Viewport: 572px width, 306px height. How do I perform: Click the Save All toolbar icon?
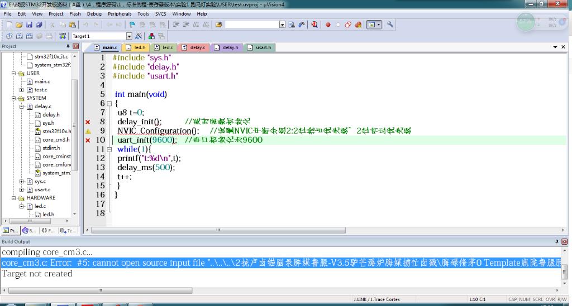coord(39,25)
